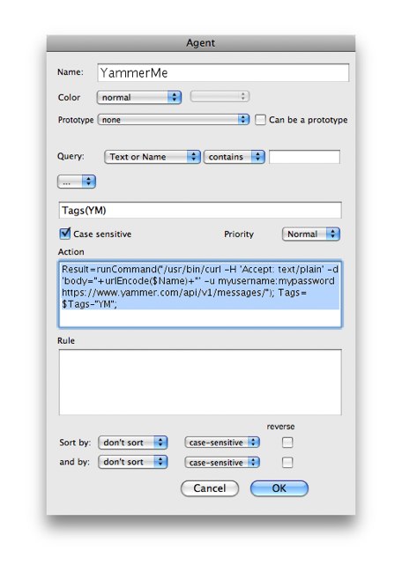Image resolution: width=402 pixels, height=573 pixels.
Task: Click the empty query value field
Action: tap(304, 157)
